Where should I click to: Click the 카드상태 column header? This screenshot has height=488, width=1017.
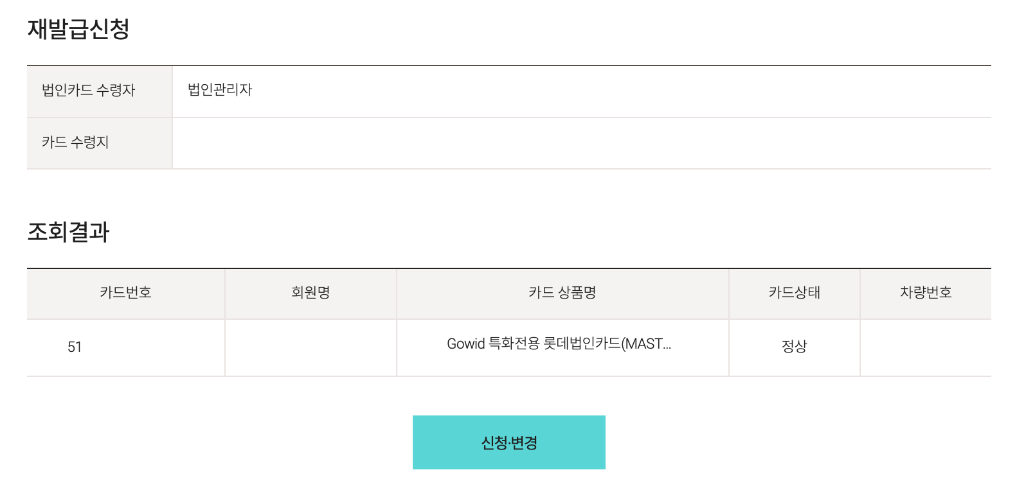tap(794, 293)
